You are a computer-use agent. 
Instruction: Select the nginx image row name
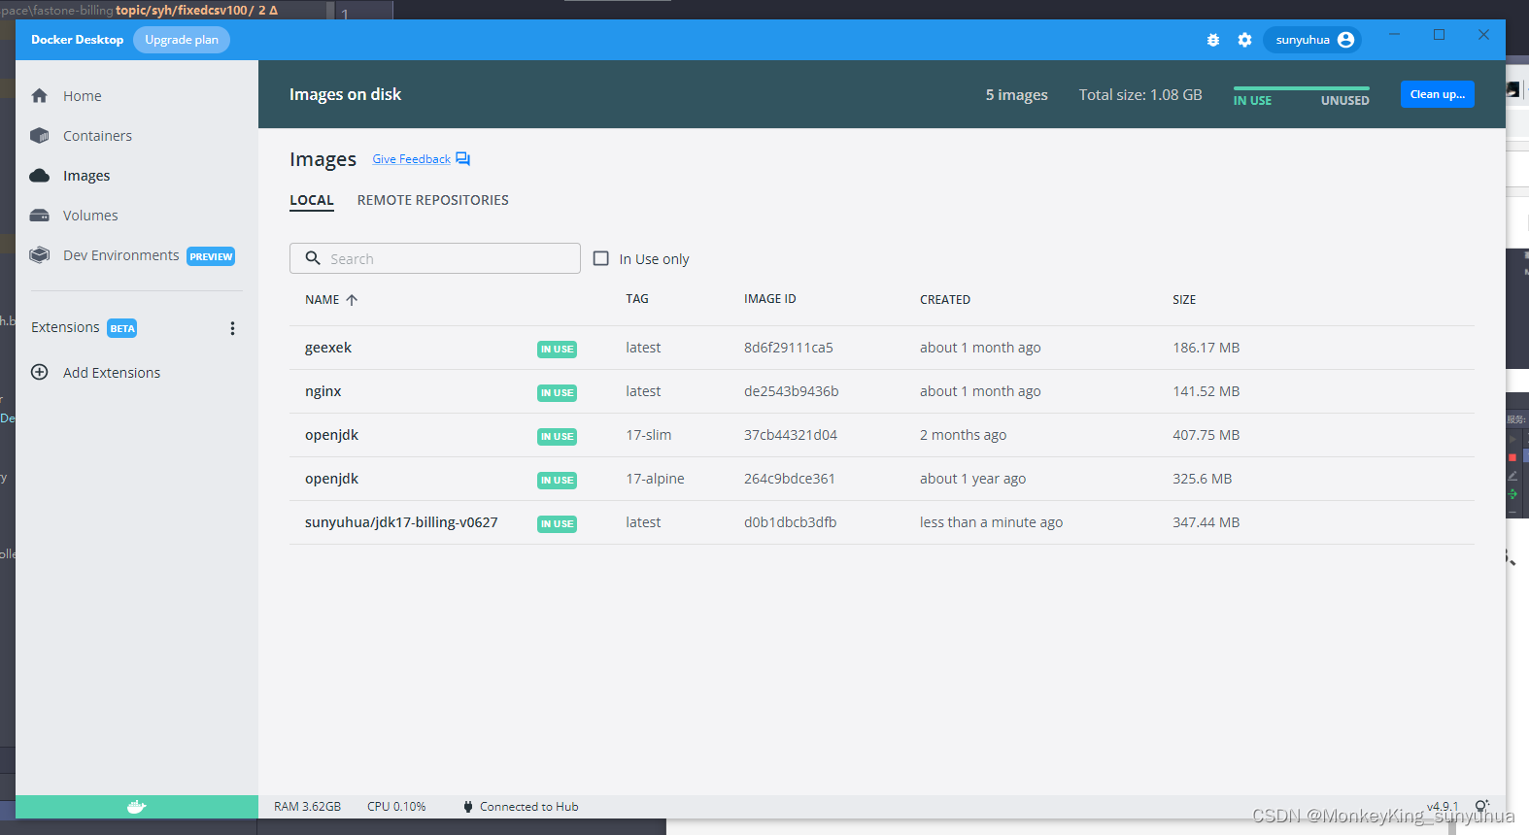coord(323,391)
